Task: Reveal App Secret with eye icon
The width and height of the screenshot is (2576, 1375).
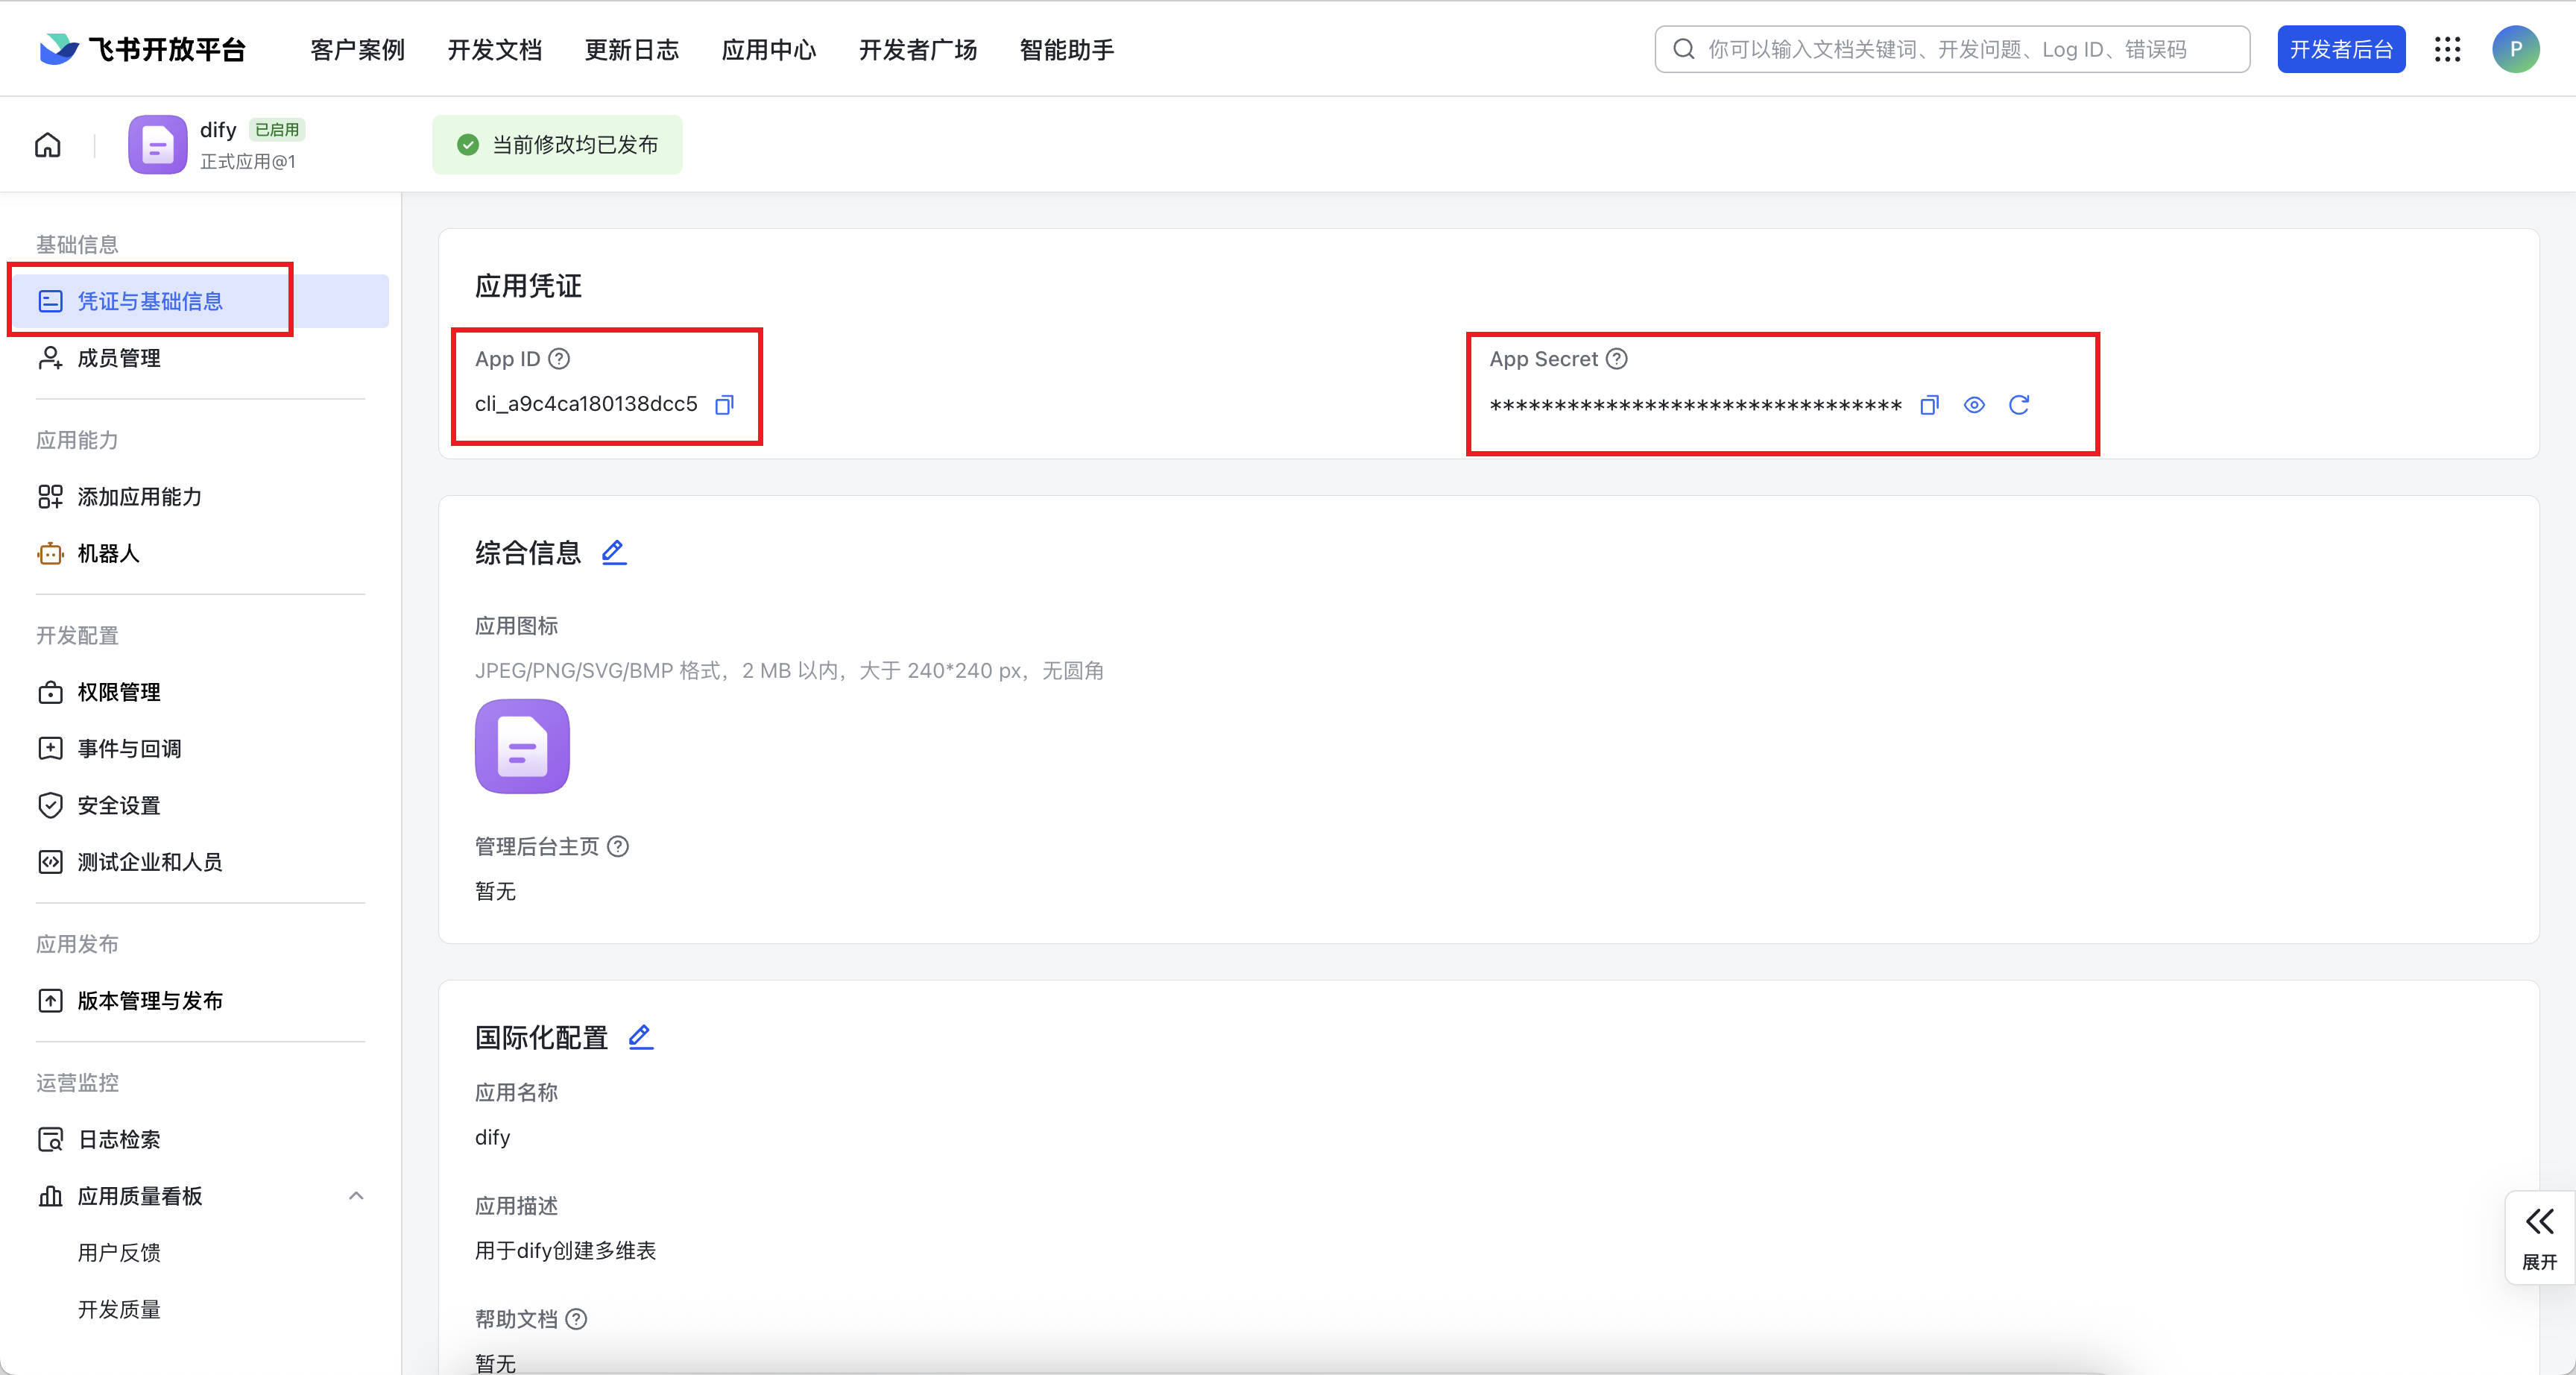Action: pyautogui.click(x=1973, y=404)
